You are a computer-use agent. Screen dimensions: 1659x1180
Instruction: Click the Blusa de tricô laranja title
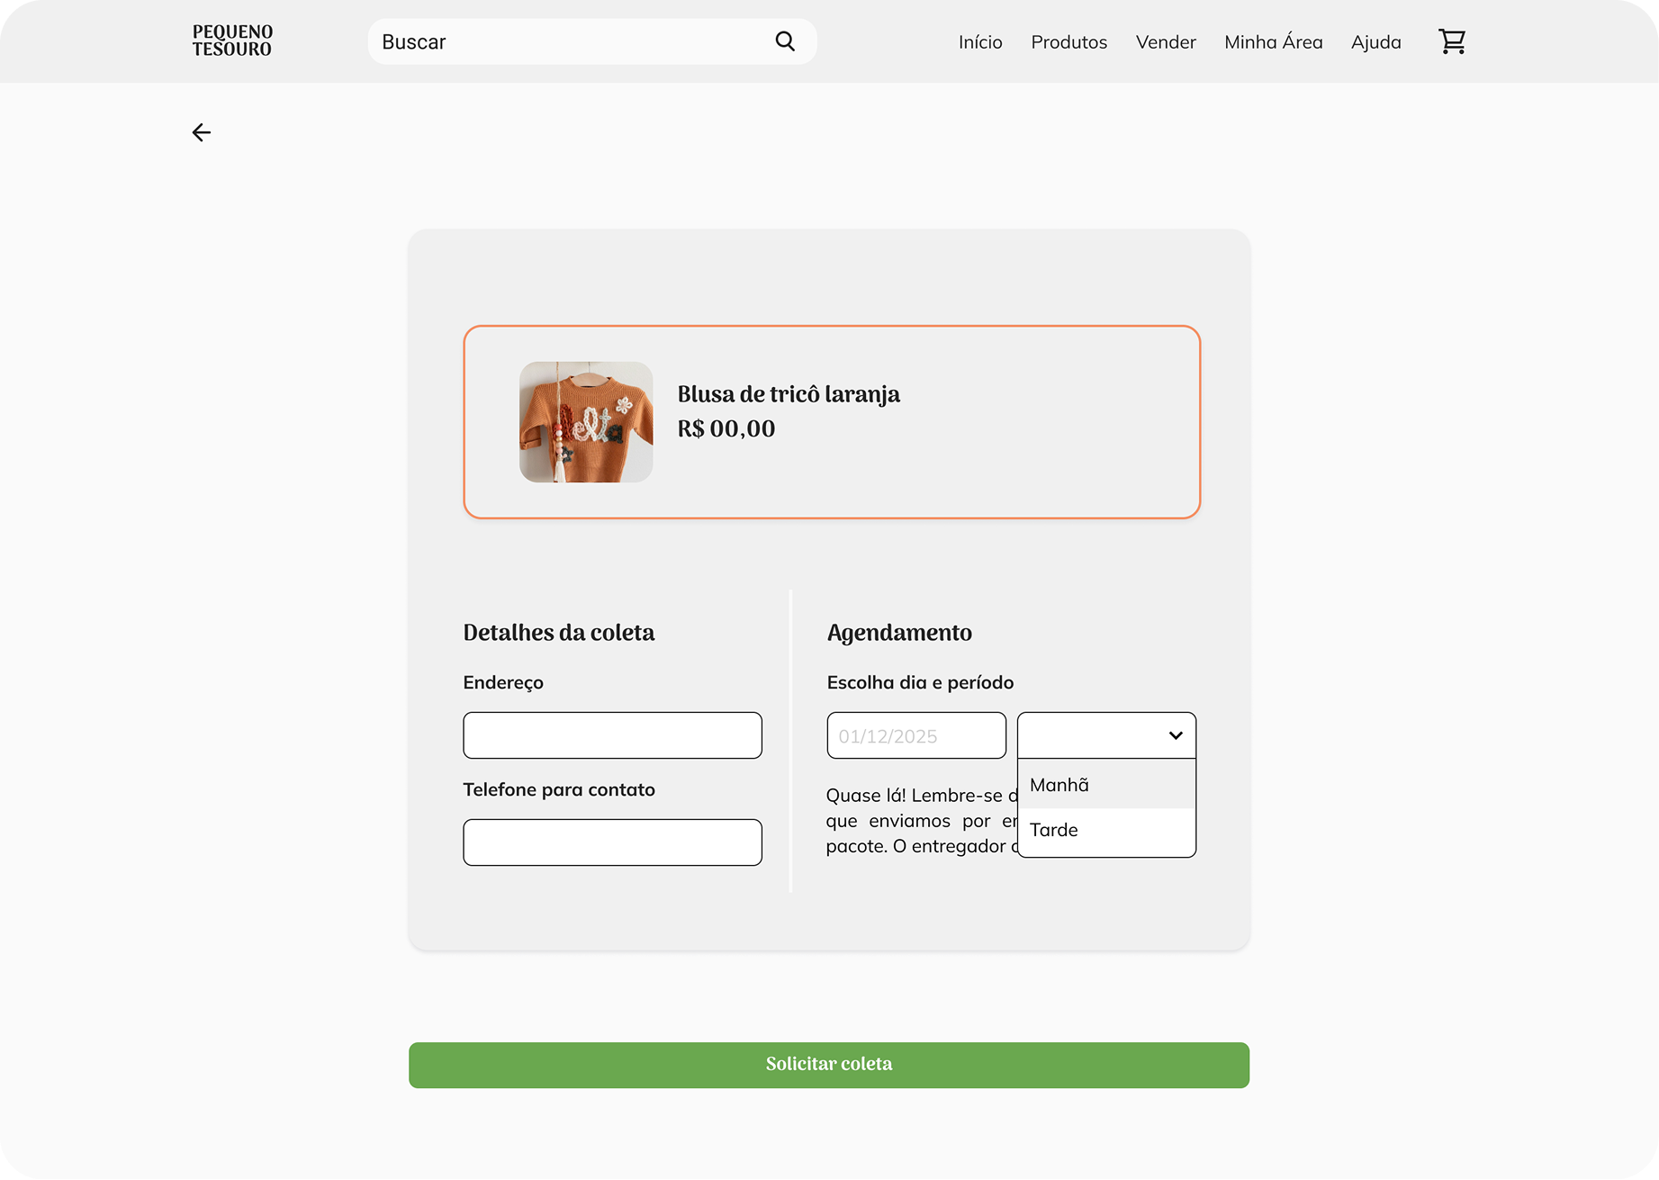click(x=788, y=394)
